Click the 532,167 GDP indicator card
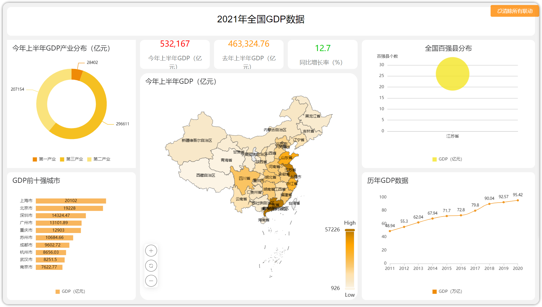This screenshot has height=307, width=542. point(175,54)
